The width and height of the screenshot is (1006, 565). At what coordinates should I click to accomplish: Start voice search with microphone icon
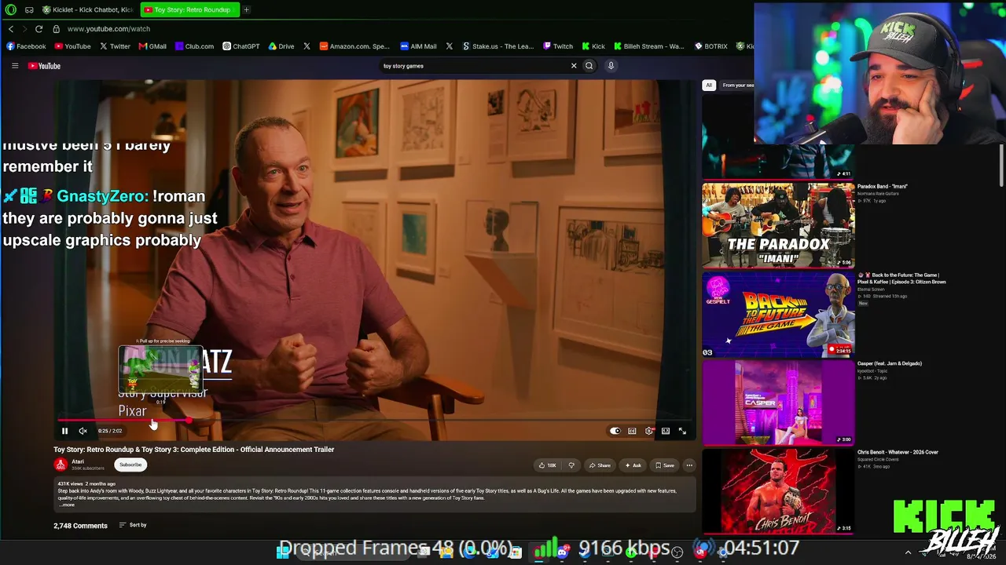(x=611, y=66)
